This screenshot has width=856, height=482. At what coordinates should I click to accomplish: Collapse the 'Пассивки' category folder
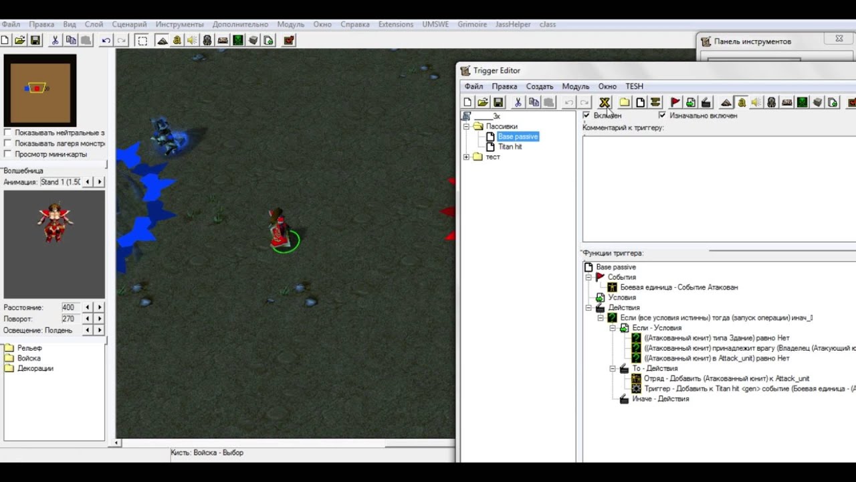pyautogui.click(x=466, y=126)
